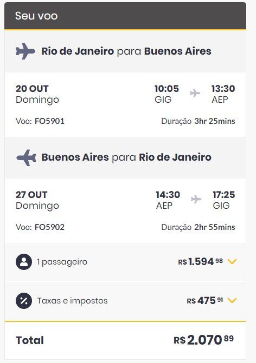The height and width of the screenshot is (363, 256).
Task: Open the 1 passageiro breakdown row
Action: click(x=125, y=262)
